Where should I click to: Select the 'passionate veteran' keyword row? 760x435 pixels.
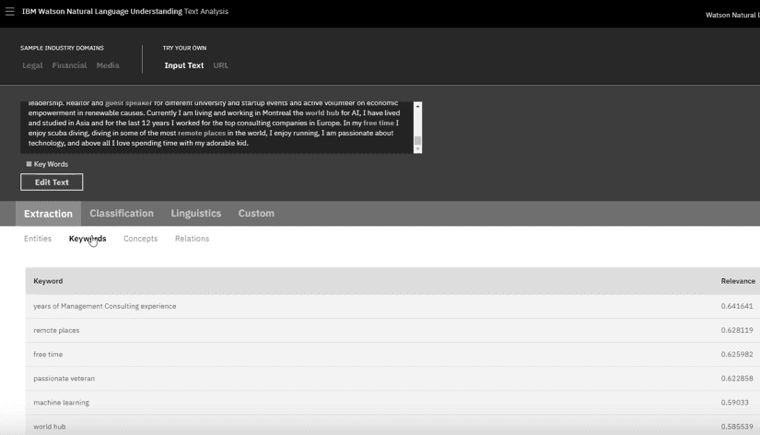(392, 378)
